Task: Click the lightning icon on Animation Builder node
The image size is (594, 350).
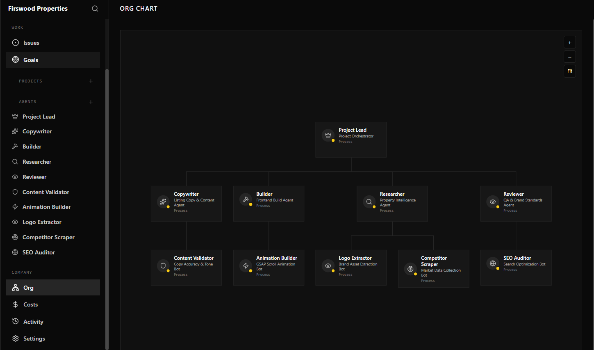Action: click(x=246, y=265)
